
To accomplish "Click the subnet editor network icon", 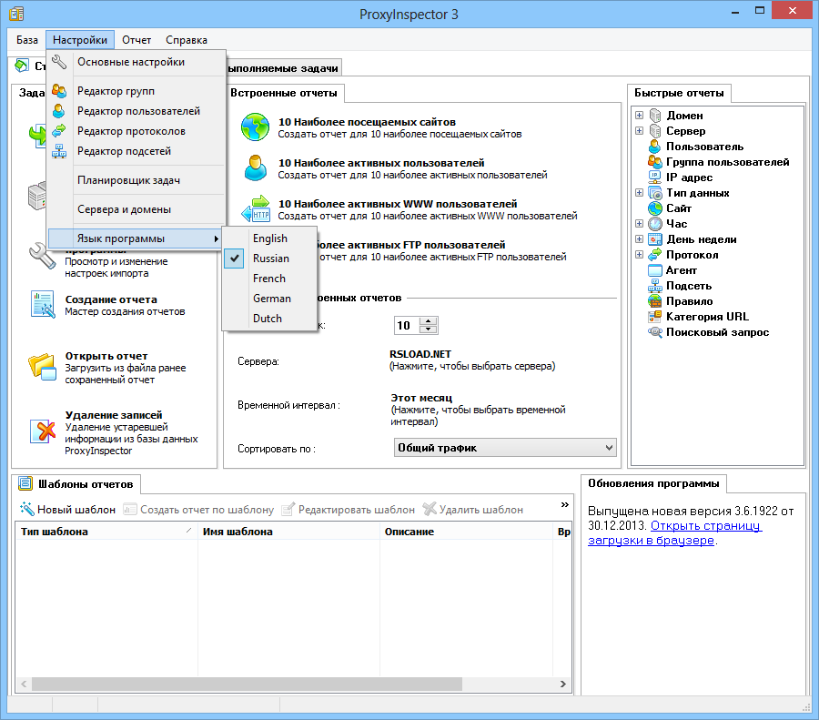I will (x=59, y=151).
